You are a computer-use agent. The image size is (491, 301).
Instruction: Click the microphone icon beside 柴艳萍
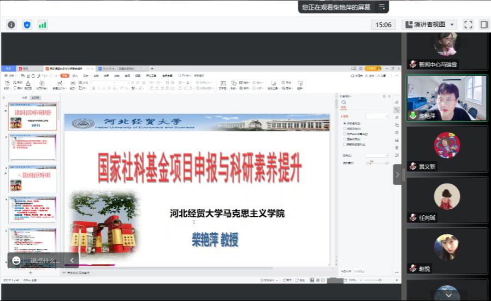pos(413,115)
